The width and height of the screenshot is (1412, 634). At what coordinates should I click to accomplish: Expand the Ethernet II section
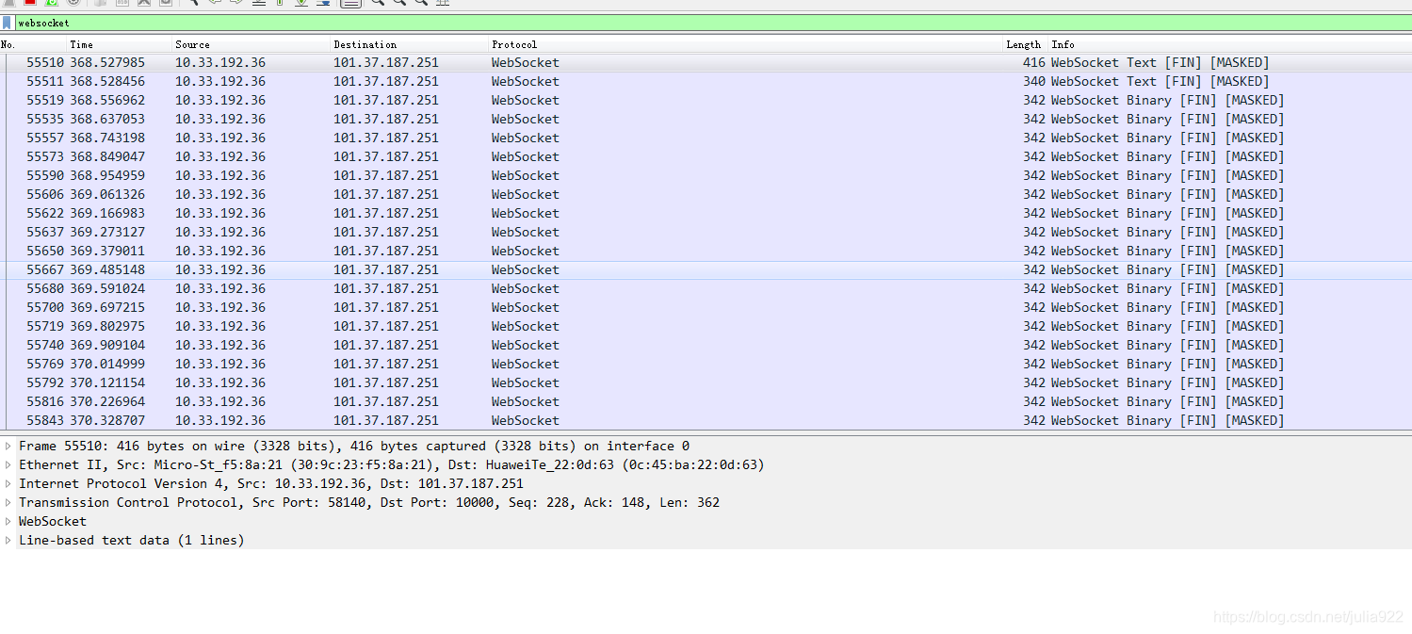click(8, 464)
